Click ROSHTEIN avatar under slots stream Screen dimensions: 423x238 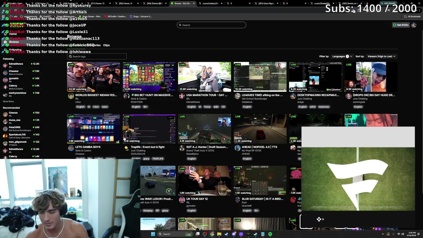tap(127, 96)
